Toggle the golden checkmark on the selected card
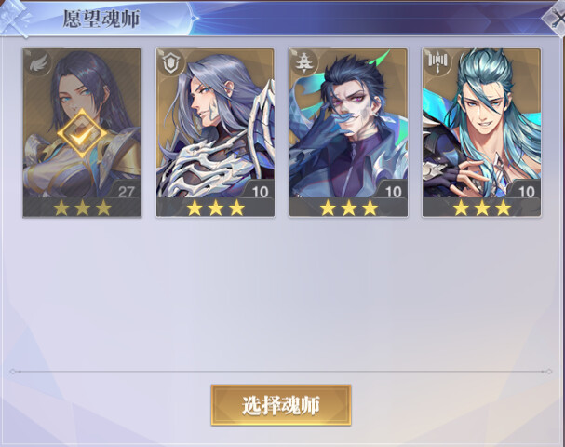This screenshot has width=565, height=447. [x=82, y=133]
